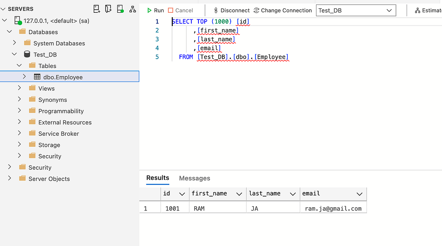
Task: Collapse the Databases node
Action: click(x=10, y=31)
